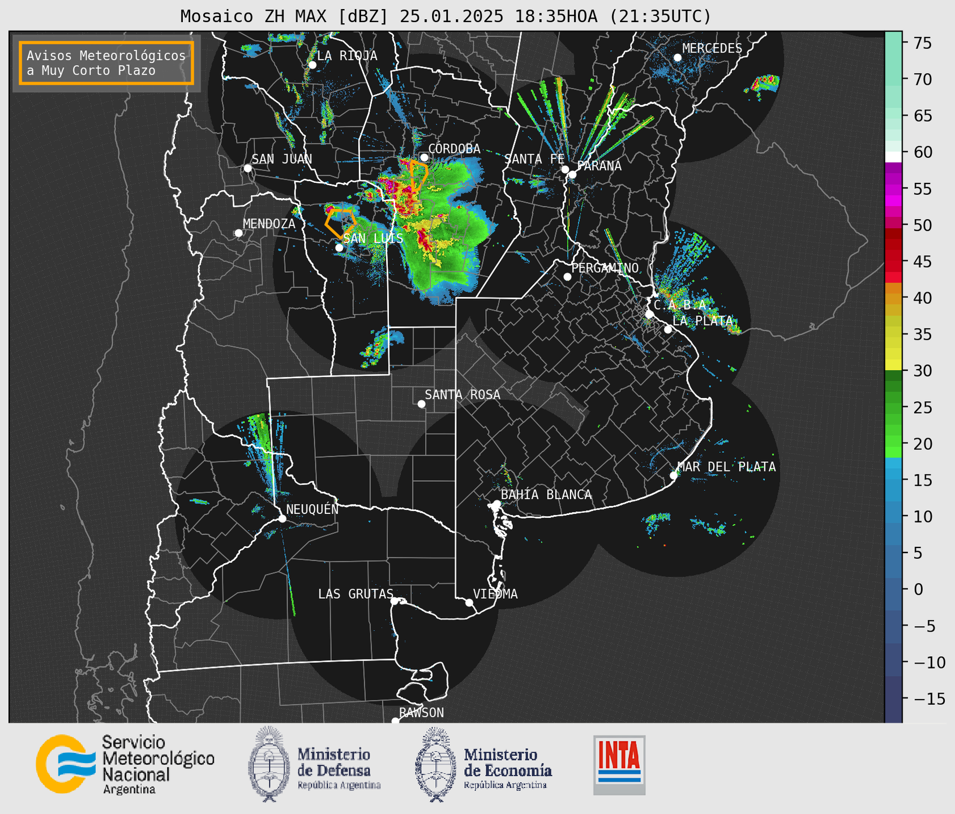Click the Servicio Meteorológico Nacional Argentina text
The image size is (955, 814).
pos(159,765)
